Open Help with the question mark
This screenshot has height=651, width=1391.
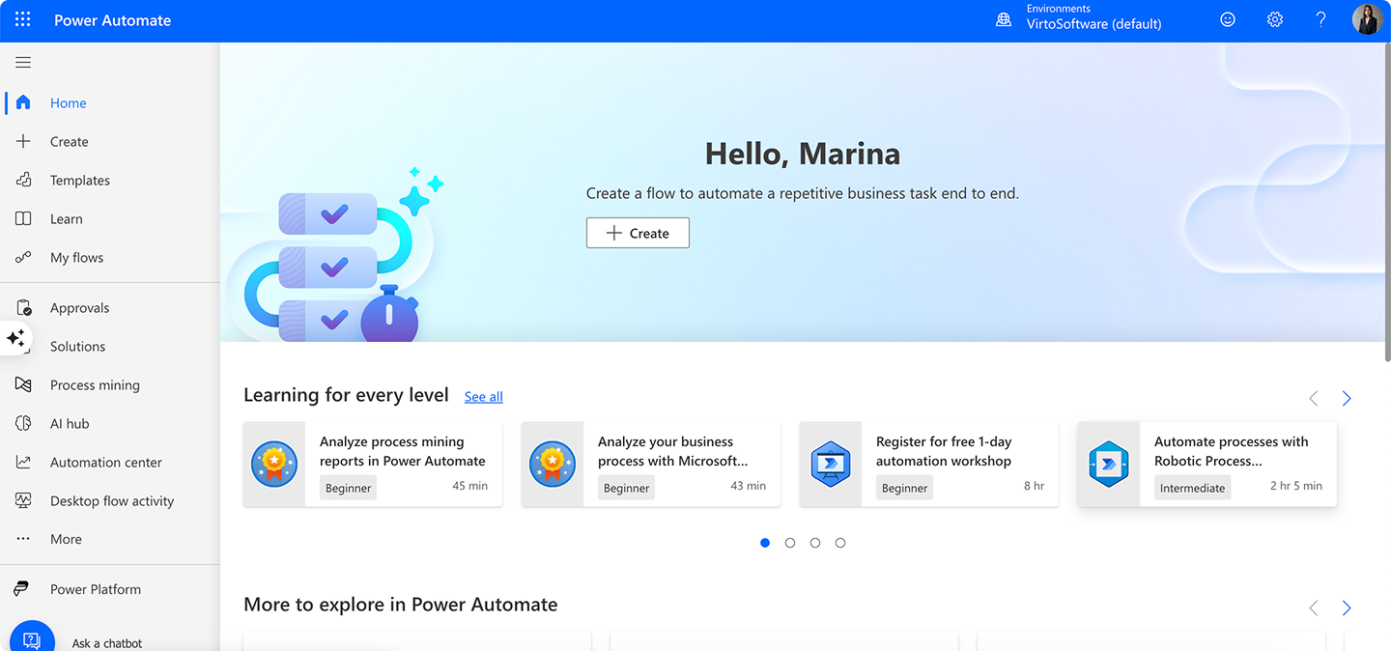tap(1320, 19)
